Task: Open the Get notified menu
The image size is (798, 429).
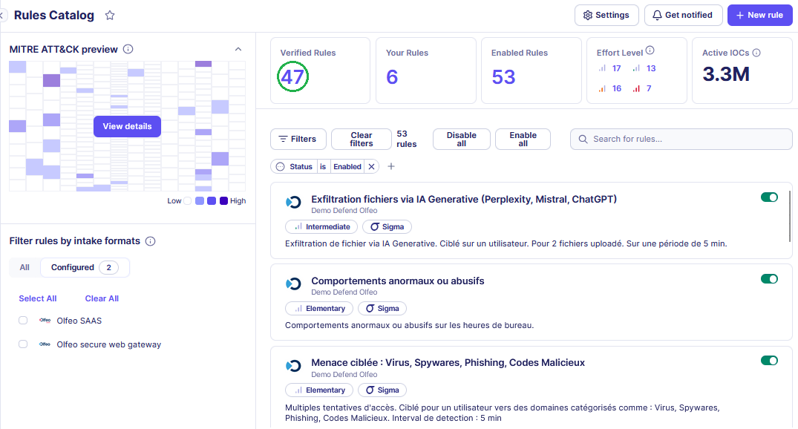Action: tap(682, 15)
